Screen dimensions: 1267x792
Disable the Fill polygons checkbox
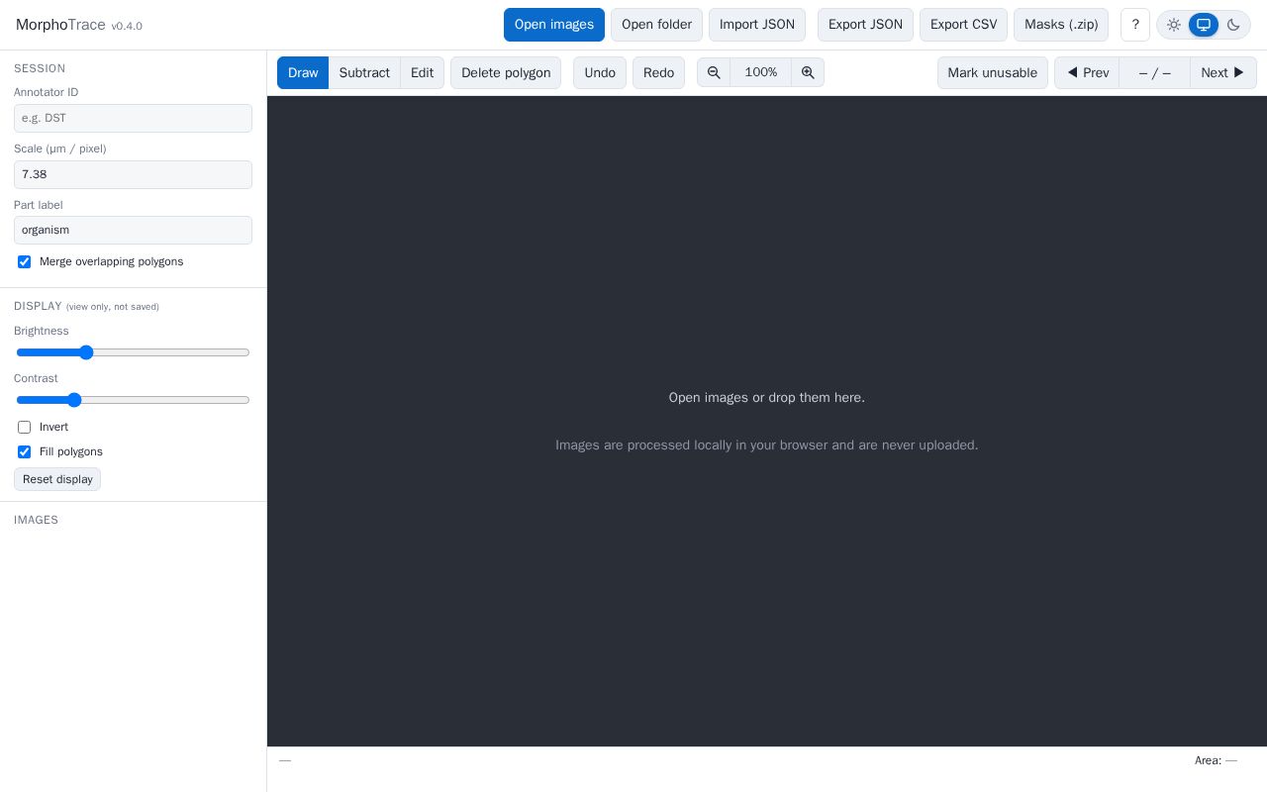[x=25, y=452]
